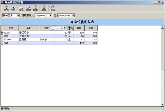The width and height of the screenshot is (165, 111).
Task: Click the app icon in title bar
Action: (2, 2)
